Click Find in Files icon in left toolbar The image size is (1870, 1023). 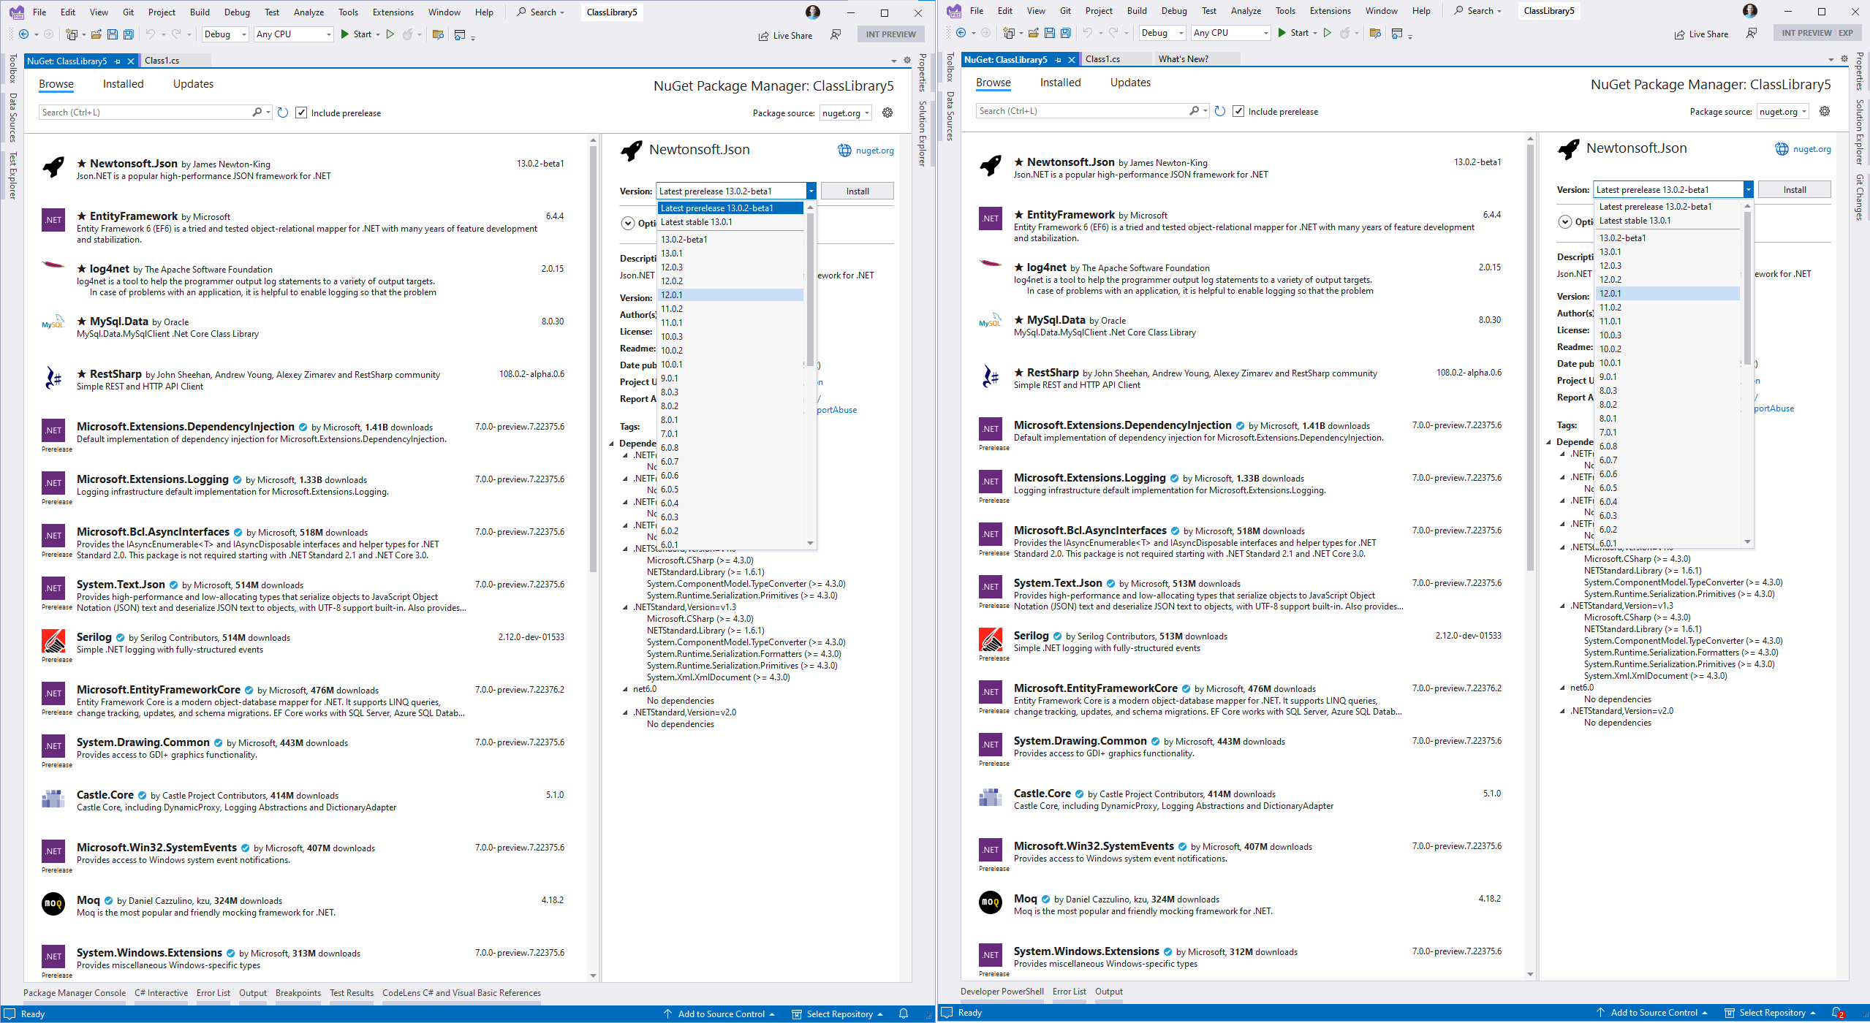[x=438, y=34]
